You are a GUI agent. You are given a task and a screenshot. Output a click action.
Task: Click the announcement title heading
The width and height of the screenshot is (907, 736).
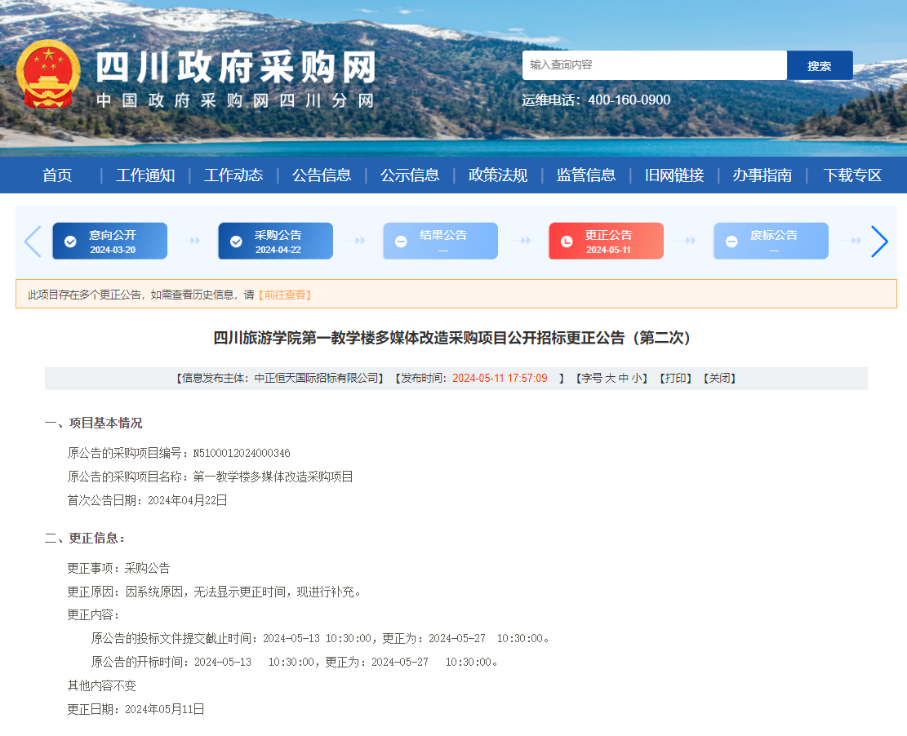tap(453, 338)
